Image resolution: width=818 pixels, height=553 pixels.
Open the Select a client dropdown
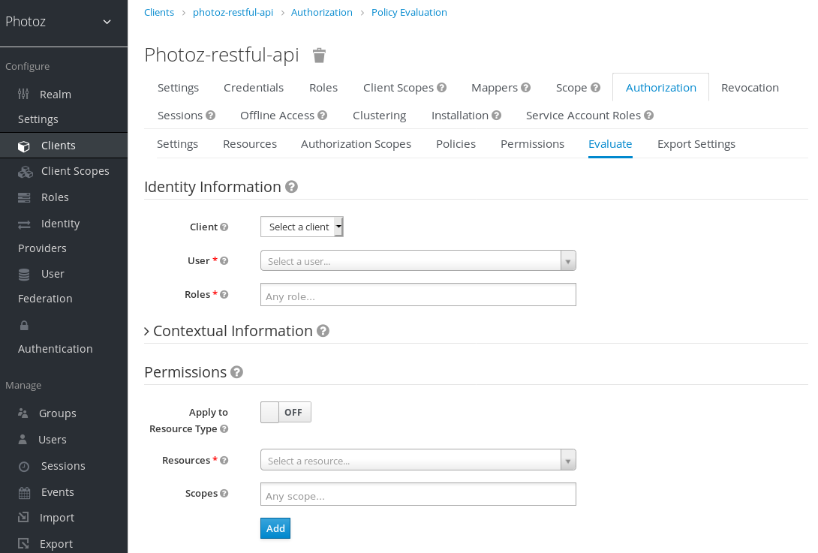click(x=302, y=227)
